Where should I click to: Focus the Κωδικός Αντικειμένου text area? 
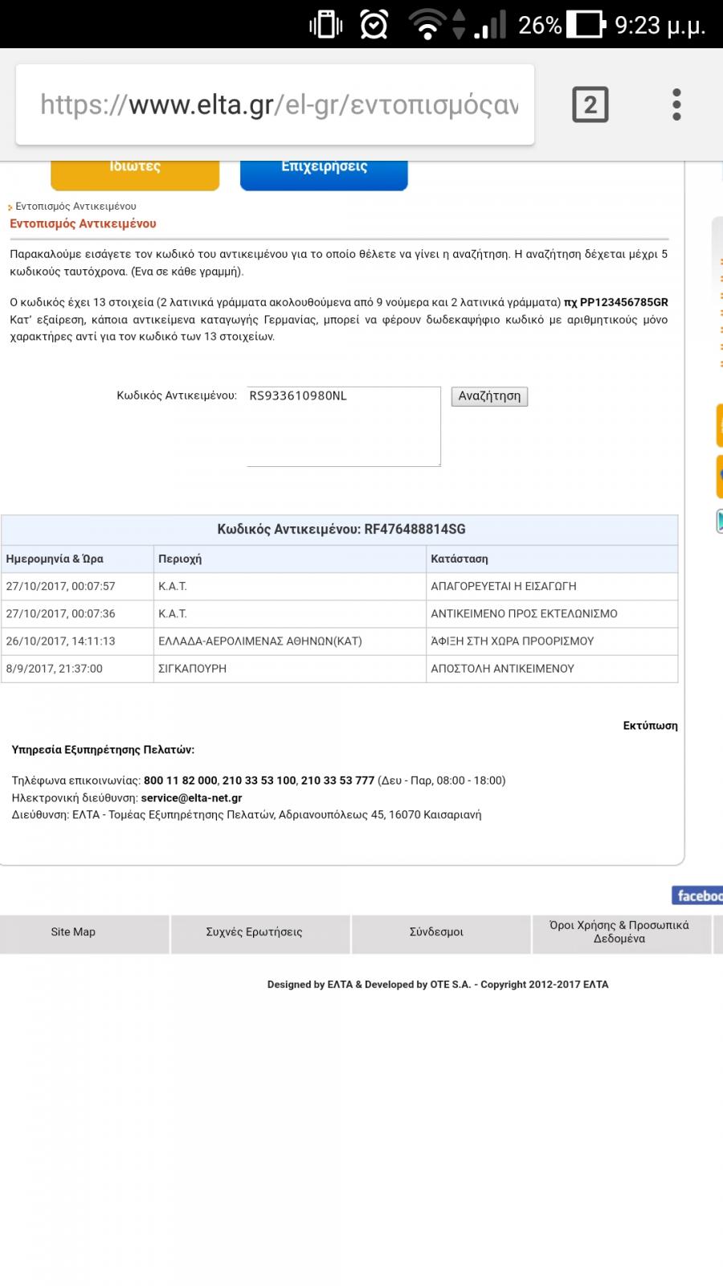[344, 426]
